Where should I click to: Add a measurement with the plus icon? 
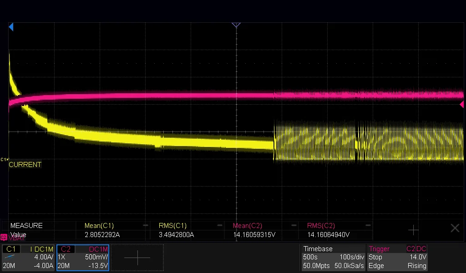pyautogui.click(x=413, y=230)
